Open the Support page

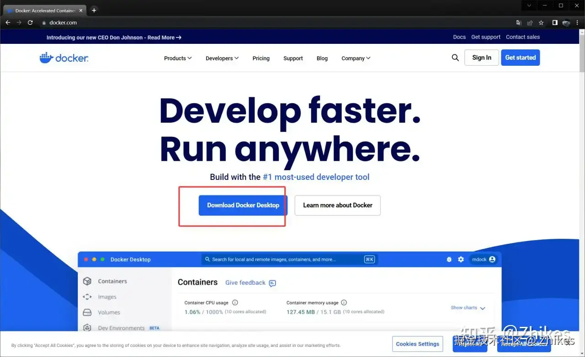293,58
